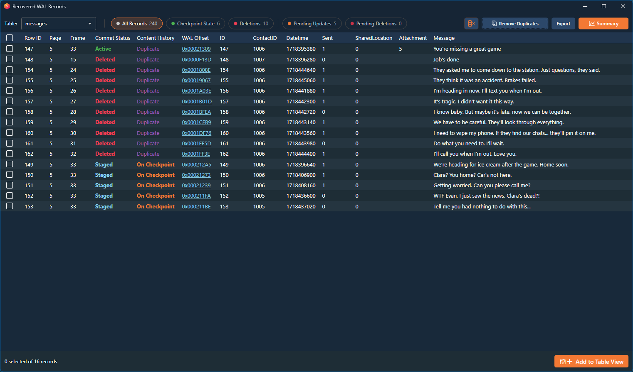Screen dimensions: 633x372
Task: Sort by the WAL Offset column header
Action: (195, 38)
